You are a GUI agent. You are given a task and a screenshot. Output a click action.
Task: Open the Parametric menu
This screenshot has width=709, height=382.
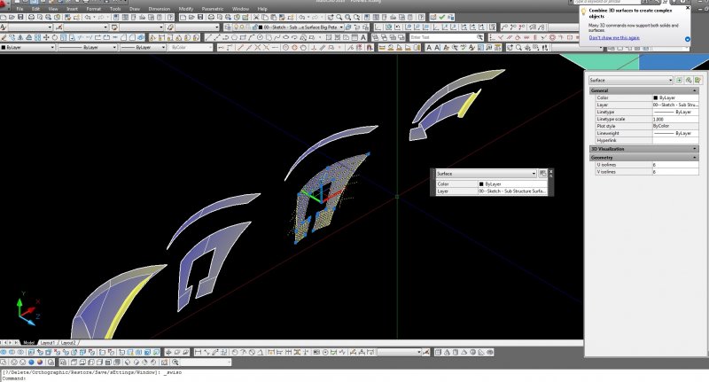click(213, 9)
